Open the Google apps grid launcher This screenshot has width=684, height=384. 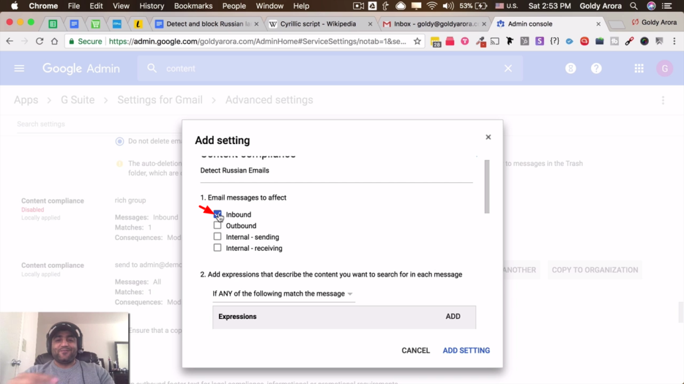coord(639,68)
